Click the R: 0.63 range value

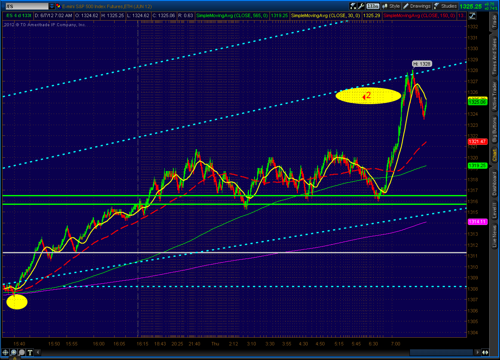pyautogui.click(x=185, y=15)
